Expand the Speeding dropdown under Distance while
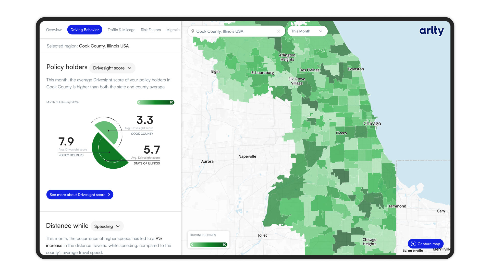Screen dimensions: 490x276 pyautogui.click(x=107, y=226)
